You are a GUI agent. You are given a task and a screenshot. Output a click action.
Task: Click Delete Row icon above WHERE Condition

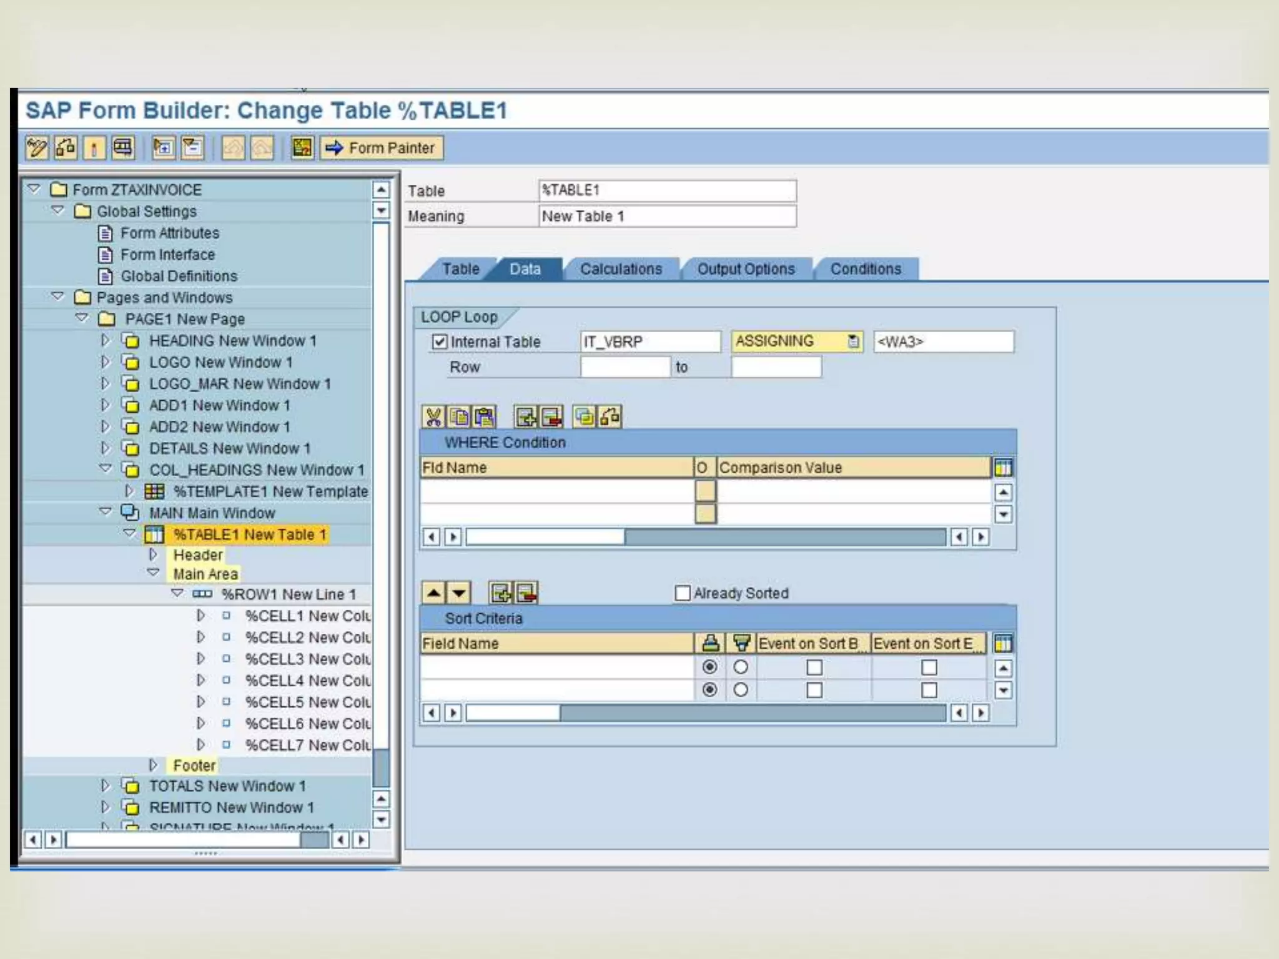[551, 417]
